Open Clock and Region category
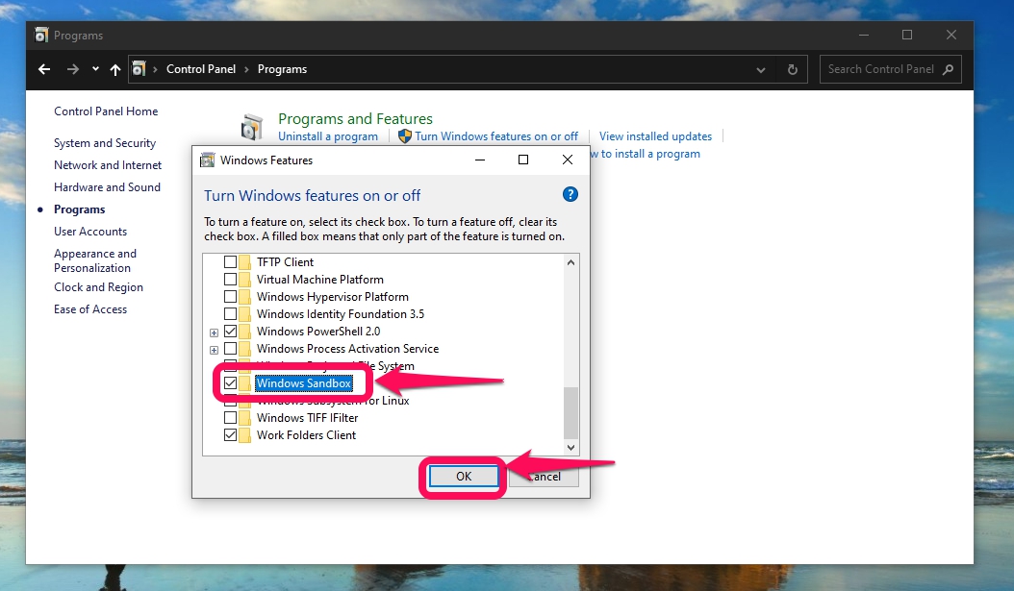Viewport: 1014px width, 591px height. [98, 286]
